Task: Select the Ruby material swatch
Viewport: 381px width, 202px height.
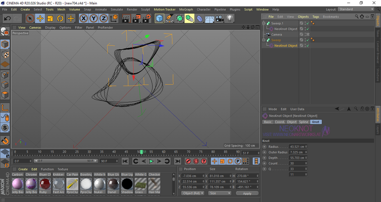Action: pos(45,184)
